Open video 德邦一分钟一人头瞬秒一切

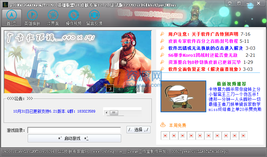click(235, 99)
